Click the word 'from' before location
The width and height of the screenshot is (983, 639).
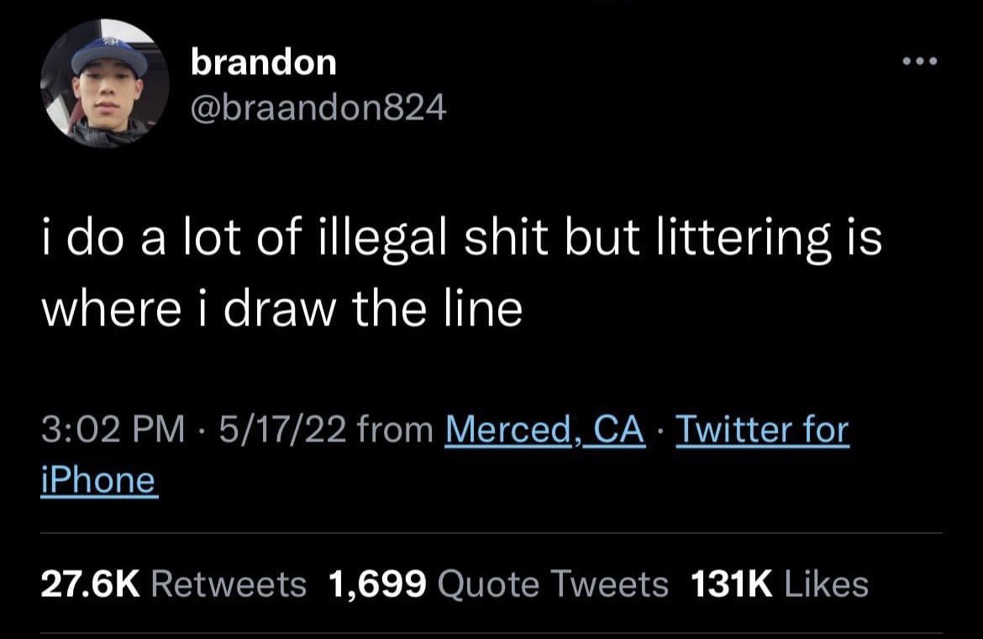tap(396, 430)
